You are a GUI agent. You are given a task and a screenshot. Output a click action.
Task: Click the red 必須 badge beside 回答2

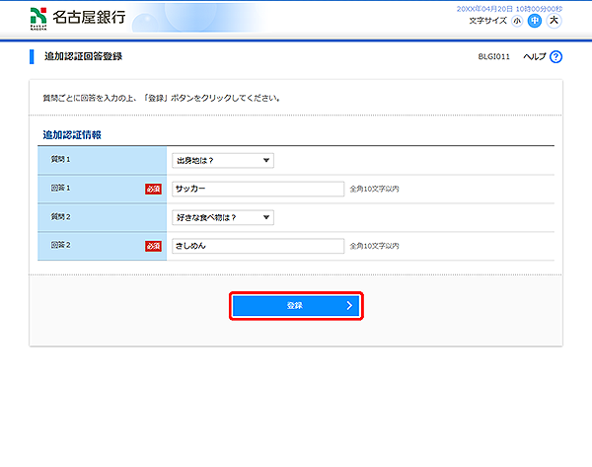pos(153,246)
